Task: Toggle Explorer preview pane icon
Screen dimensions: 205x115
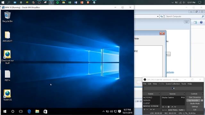Action: click(195, 22)
